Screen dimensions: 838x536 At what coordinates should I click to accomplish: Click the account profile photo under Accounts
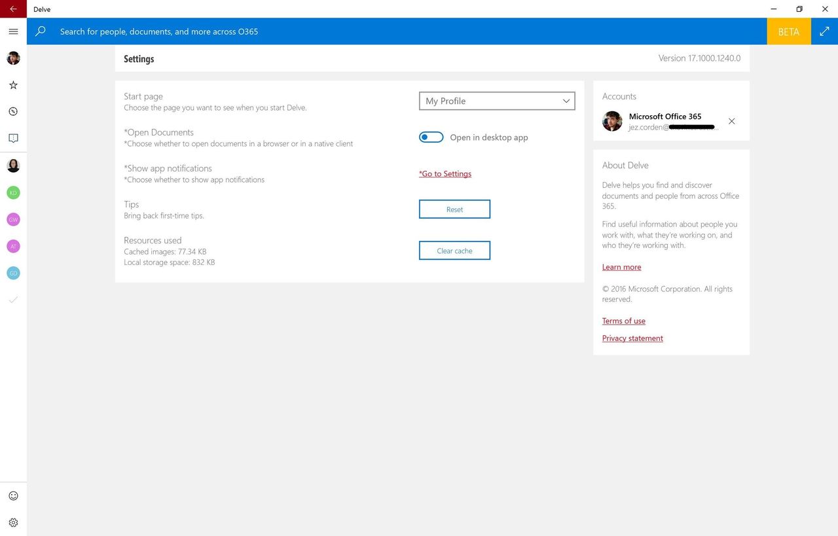(612, 121)
